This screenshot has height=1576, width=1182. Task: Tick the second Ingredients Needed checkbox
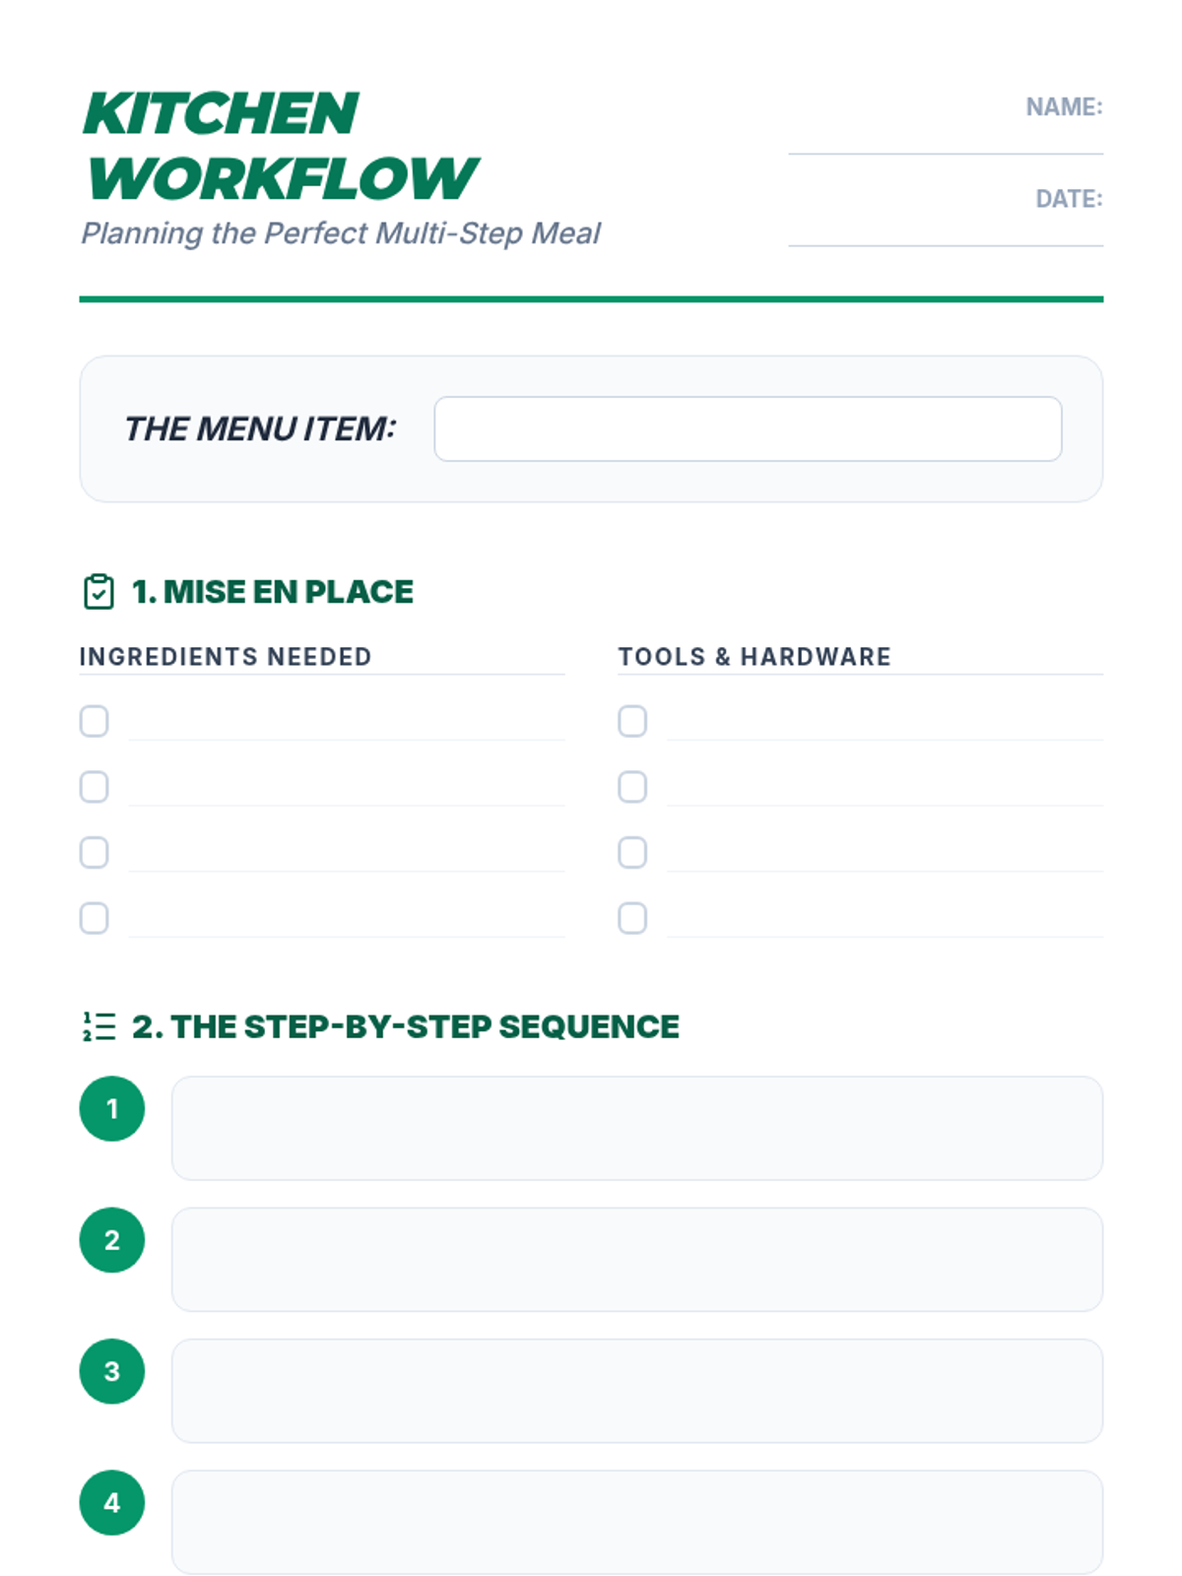click(95, 787)
